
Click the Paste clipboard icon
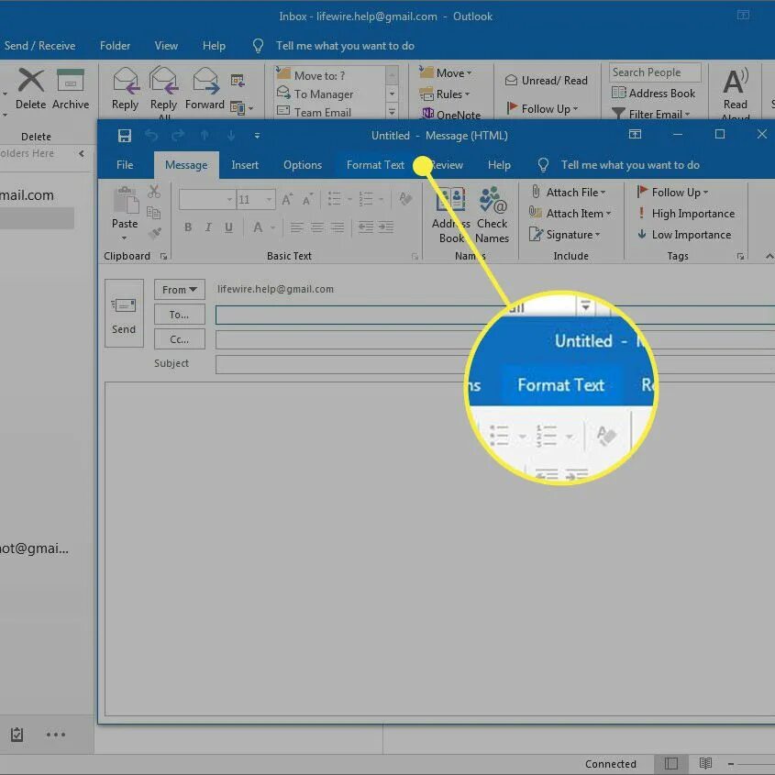[x=125, y=201]
